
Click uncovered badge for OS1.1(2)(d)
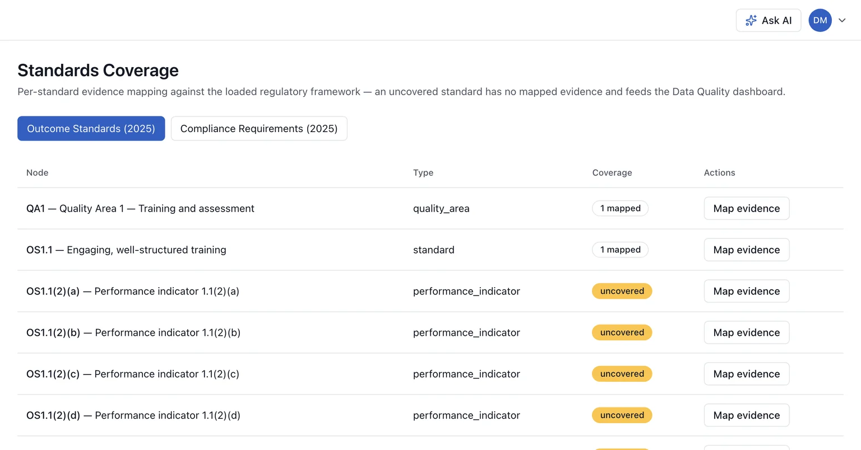[x=622, y=415]
